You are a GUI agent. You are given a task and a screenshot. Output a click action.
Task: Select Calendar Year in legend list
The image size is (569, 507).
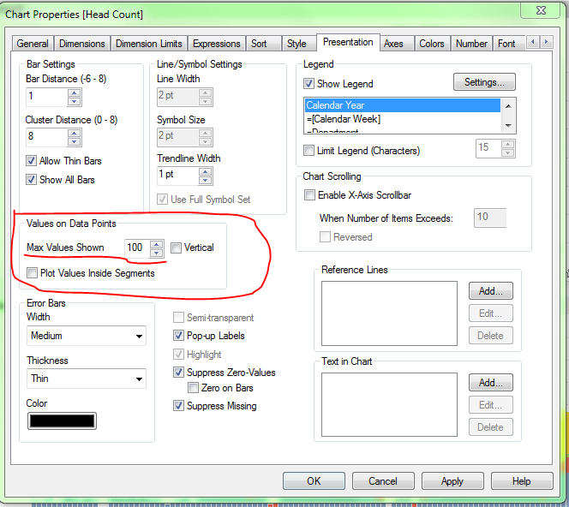[403, 105]
